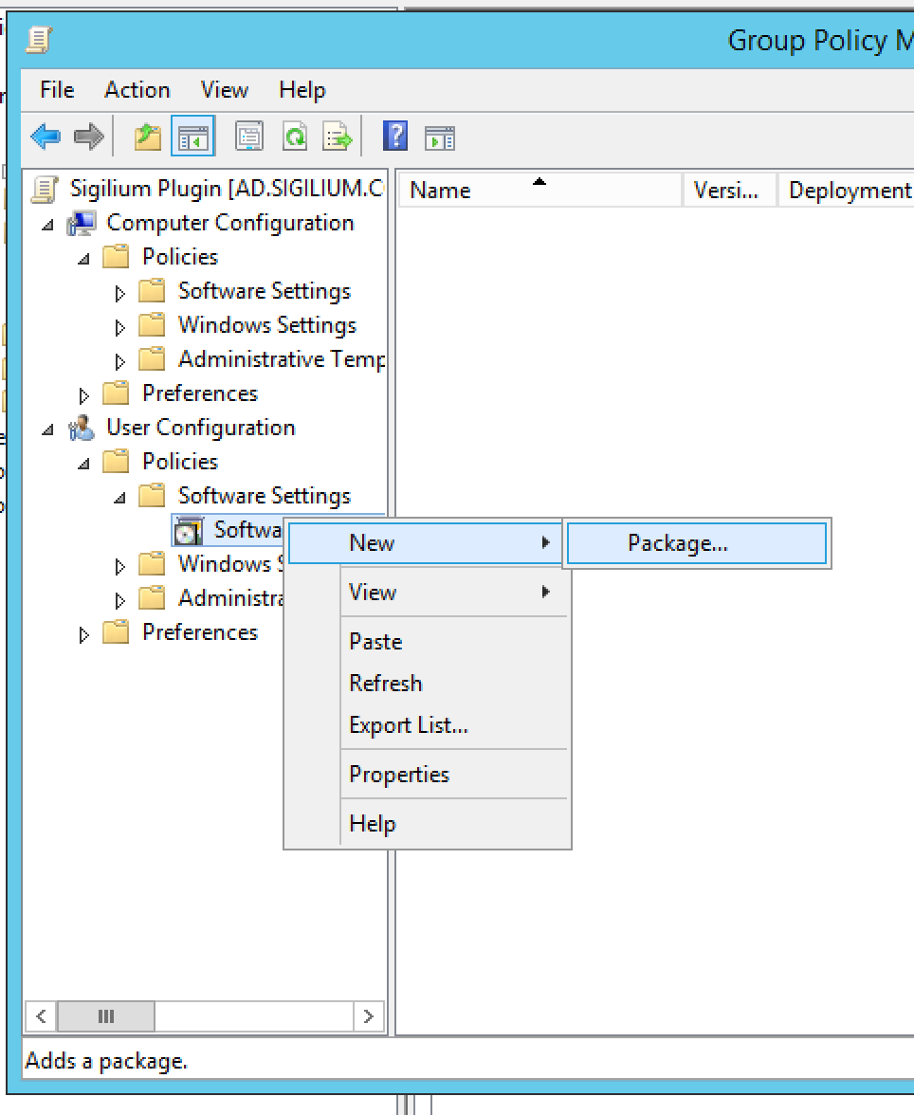Collapse the User Configuration node
The height and width of the screenshot is (1115, 914).
47,430
